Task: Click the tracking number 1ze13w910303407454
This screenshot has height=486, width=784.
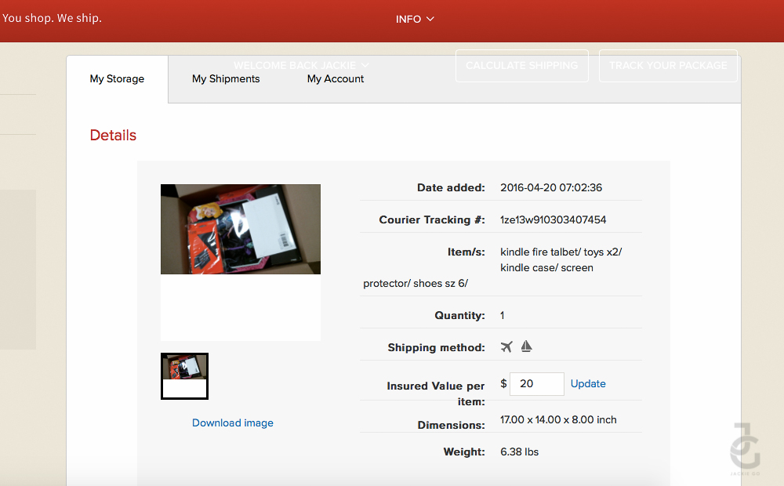Action: [553, 220]
